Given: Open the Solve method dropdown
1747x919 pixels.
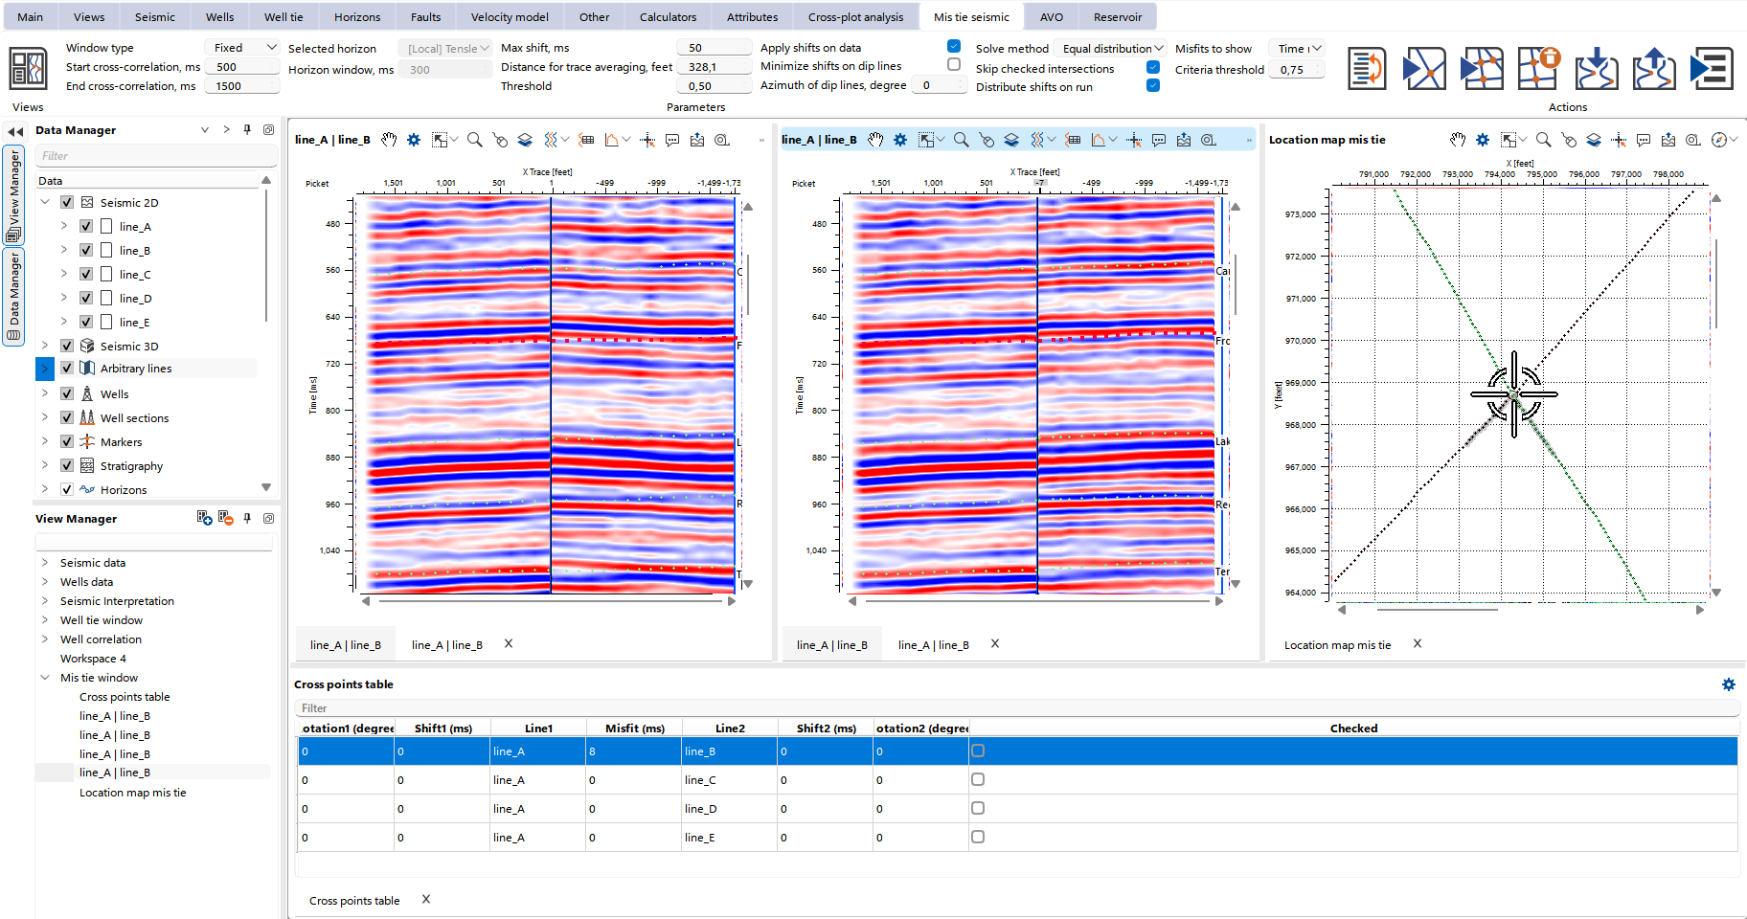Looking at the screenshot, I should click(1111, 49).
